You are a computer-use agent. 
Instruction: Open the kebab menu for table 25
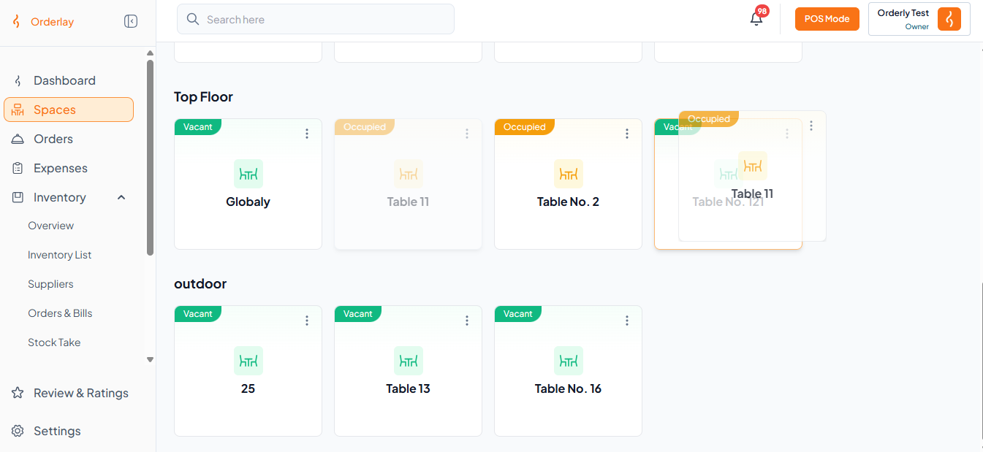307,321
